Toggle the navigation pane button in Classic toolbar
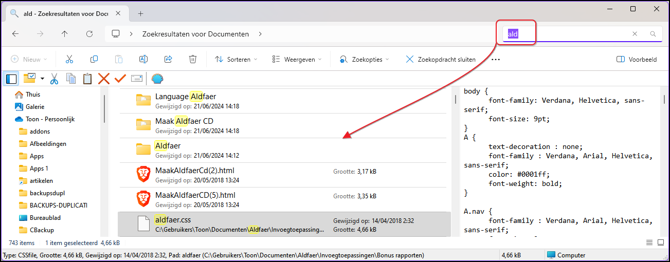Image resolution: width=670 pixels, height=262 pixels. [x=11, y=79]
